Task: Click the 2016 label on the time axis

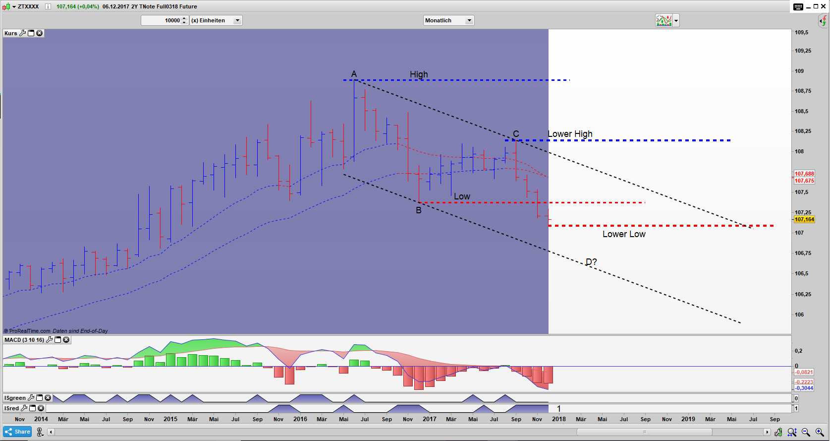Action: click(300, 419)
